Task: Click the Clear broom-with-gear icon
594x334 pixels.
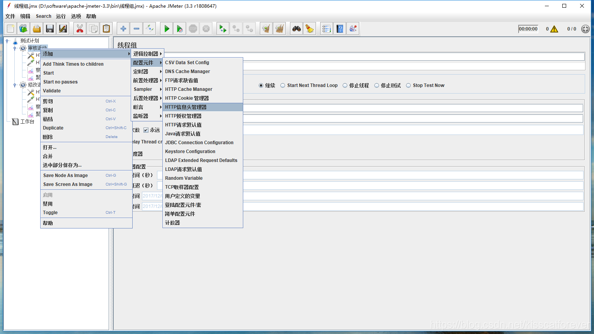Action: [266, 29]
